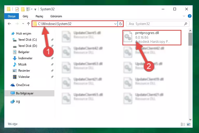199x133 pixels.
Task: Refresh the System32 folder
Action: (121, 24)
